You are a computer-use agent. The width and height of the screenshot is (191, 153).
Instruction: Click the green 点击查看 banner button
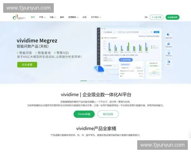(x=27, y=64)
